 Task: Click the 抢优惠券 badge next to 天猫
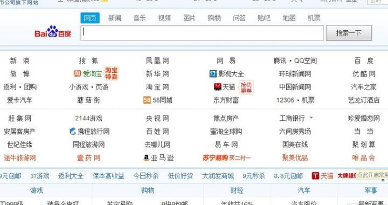pos(246,87)
